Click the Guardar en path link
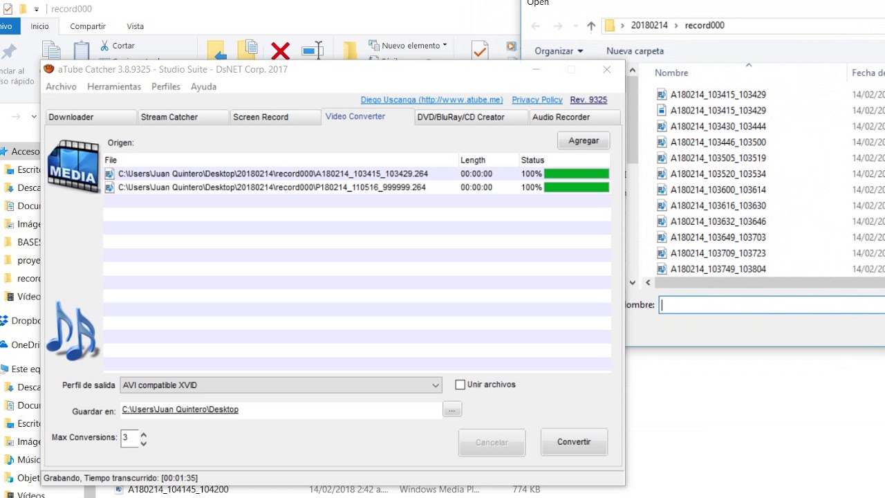 [x=180, y=409]
